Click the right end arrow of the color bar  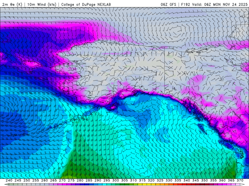(x=242, y=184)
